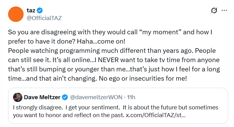Screen dimensions: 234x127
Task: Open the taz display name profile link
Action: [31, 11]
